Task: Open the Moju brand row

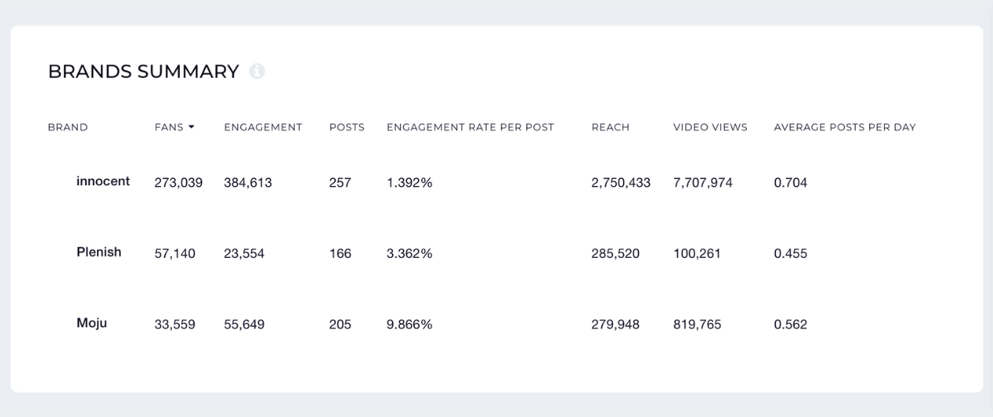Action: point(91,323)
